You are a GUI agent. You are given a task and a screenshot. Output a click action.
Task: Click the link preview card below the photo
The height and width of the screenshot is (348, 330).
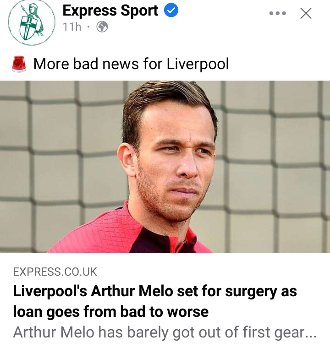(165, 300)
